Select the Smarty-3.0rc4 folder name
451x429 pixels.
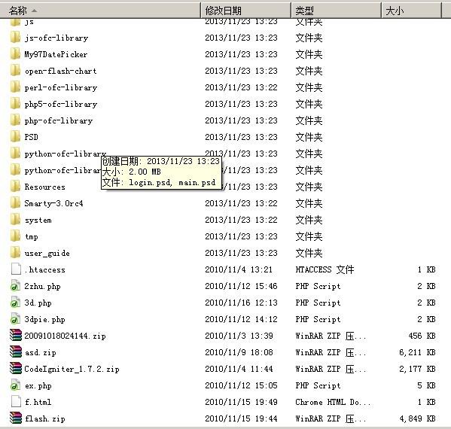[x=53, y=203]
